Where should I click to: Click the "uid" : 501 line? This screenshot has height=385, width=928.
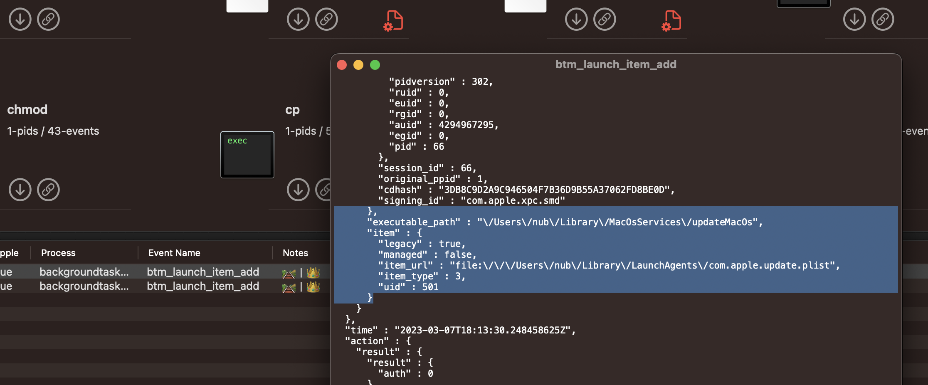pos(408,287)
